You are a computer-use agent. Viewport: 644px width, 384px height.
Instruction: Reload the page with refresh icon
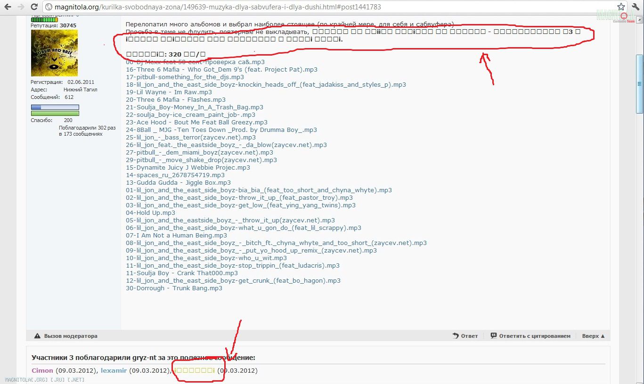coord(34,7)
